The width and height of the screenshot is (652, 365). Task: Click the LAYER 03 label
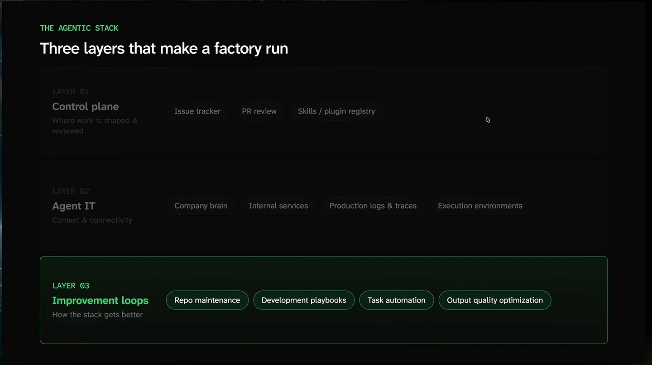(x=71, y=286)
